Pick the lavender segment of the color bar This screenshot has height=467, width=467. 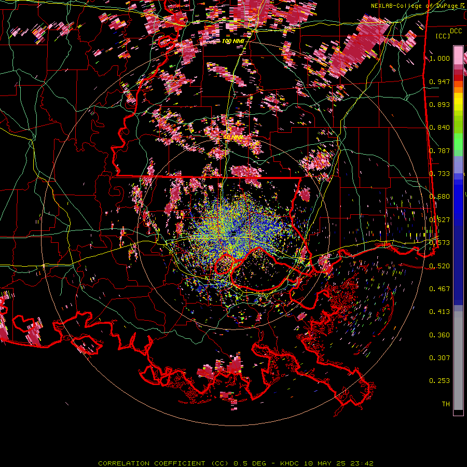click(458, 164)
